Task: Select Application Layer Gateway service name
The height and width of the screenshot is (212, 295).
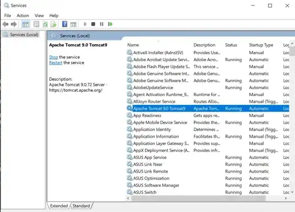Action: (161, 143)
